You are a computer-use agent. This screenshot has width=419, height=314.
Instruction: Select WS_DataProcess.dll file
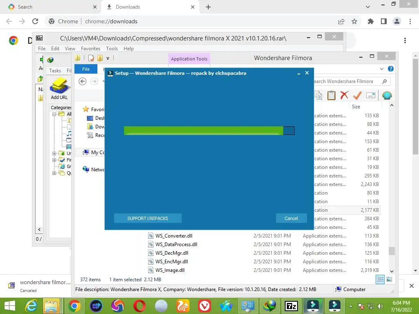[x=176, y=244]
